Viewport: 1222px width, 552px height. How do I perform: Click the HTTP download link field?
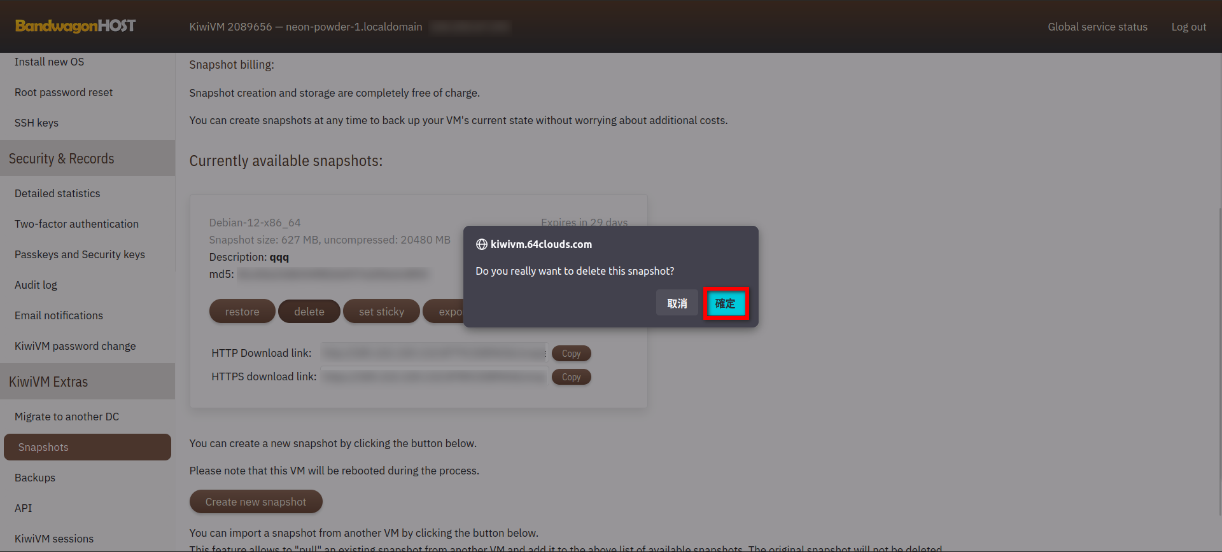click(x=434, y=353)
